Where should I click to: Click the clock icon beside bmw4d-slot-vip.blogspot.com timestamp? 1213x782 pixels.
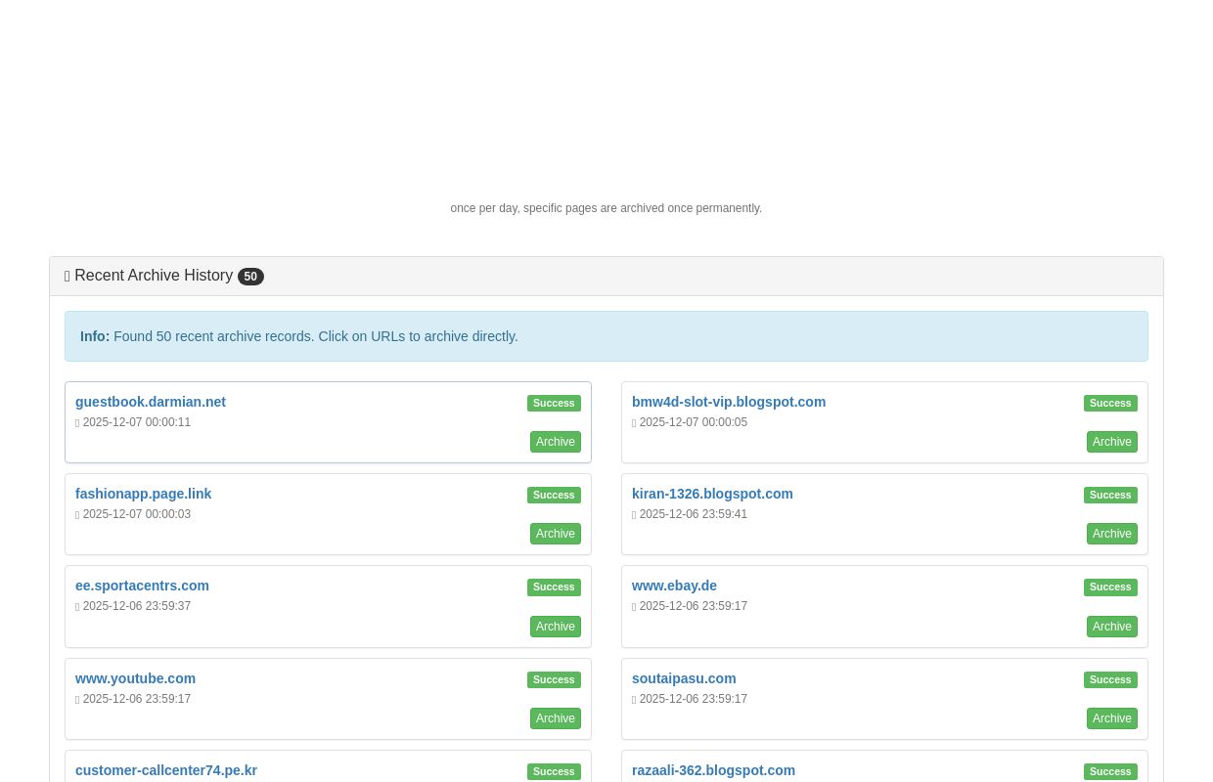tap(635, 422)
